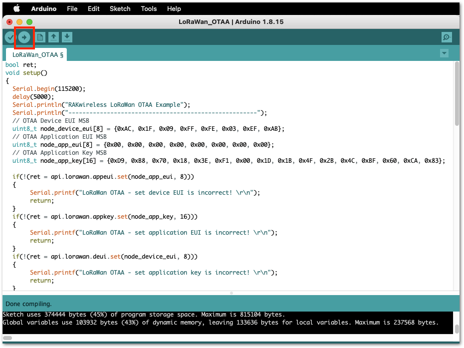Open the Apple menu
Image resolution: width=464 pixels, height=348 pixels.
pyautogui.click(x=16, y=8)
